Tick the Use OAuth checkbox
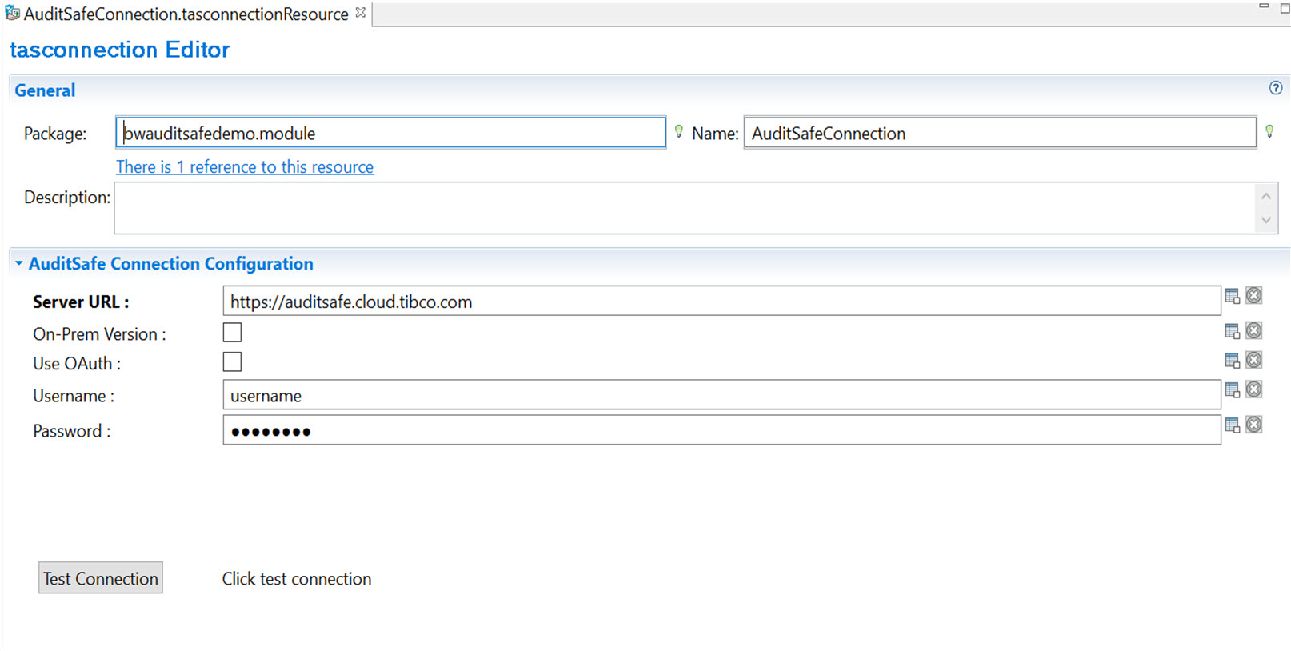Screen dimensions: 1291x651 click(x=232, y=362)
